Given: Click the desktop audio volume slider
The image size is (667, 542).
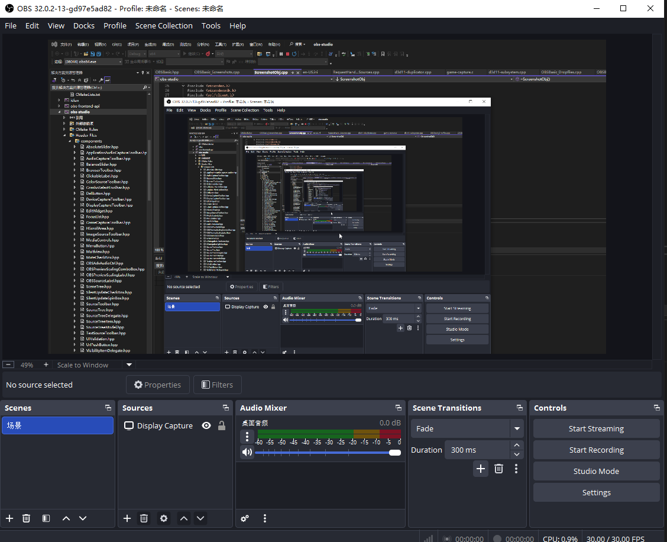Looking at the screenshot, I should pos(328,453).
